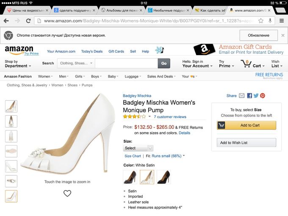Close the Альбомы для пожеланий tab
Image resolution: width=288 pixels, height=216 pixels.
[x=141, y=11]
